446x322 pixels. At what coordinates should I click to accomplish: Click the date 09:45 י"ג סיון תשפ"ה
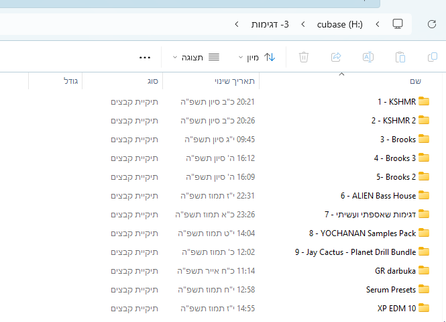coord(219,139)
